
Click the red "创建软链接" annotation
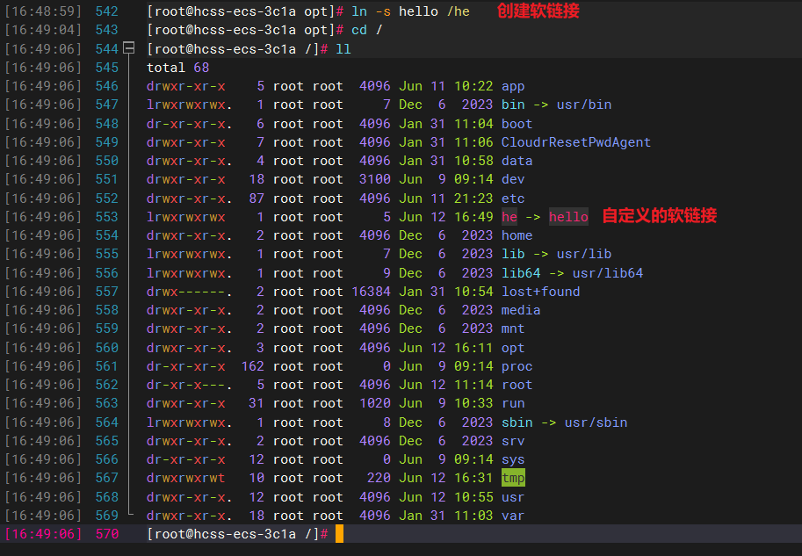pyautogui.click(x=538, y=11)
